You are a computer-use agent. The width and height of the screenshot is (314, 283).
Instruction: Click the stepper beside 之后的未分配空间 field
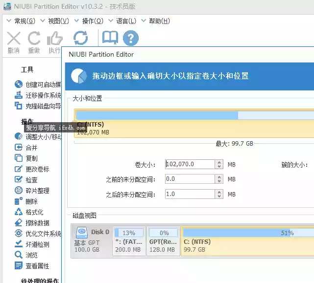point(219,194)
